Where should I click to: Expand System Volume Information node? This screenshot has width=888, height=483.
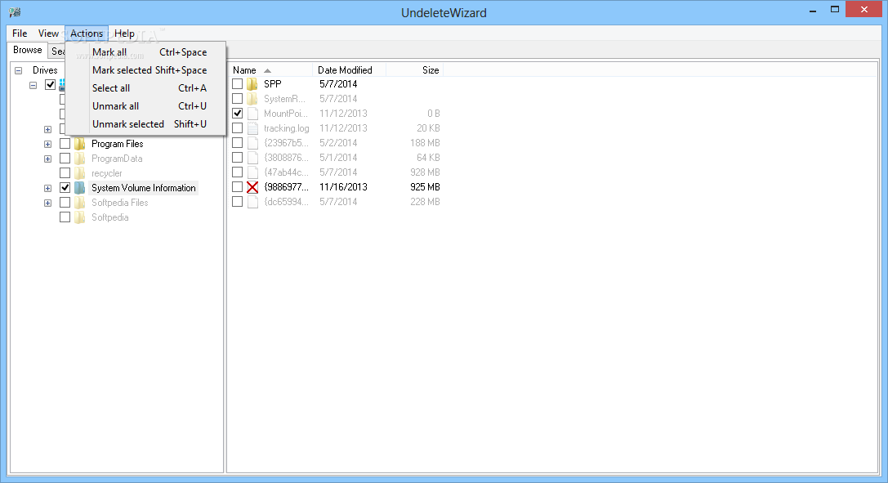[48, 189]
